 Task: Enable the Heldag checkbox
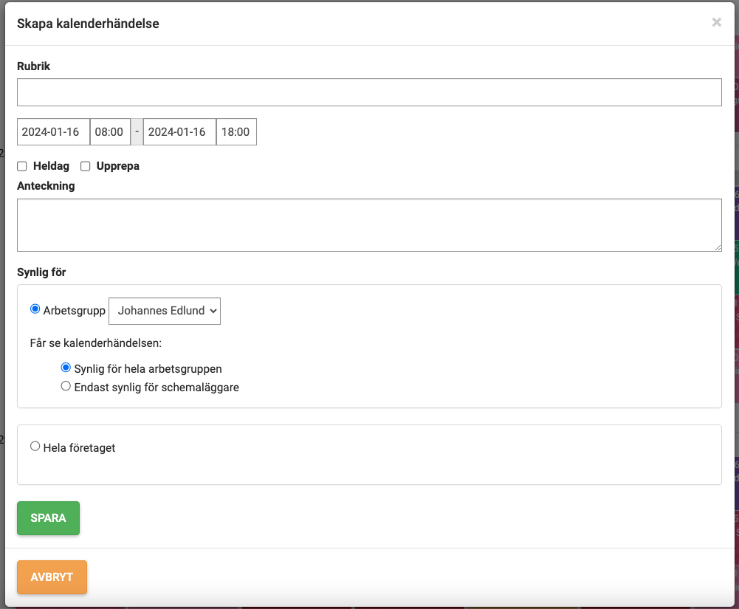click(x=21, y=166)
